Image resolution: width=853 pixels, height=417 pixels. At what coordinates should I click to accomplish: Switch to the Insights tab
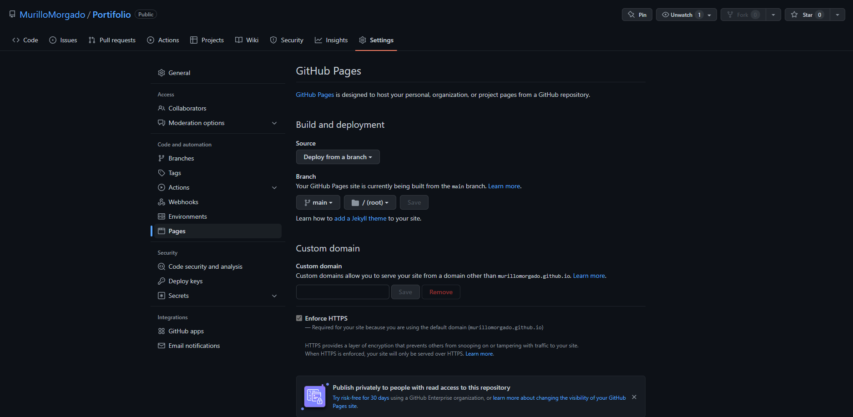point(331,40)
